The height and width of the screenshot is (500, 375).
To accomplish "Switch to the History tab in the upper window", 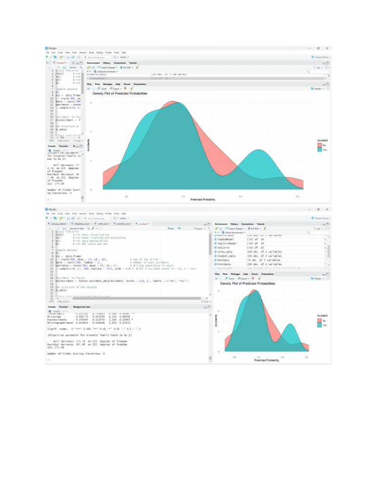I will (106, 63).
